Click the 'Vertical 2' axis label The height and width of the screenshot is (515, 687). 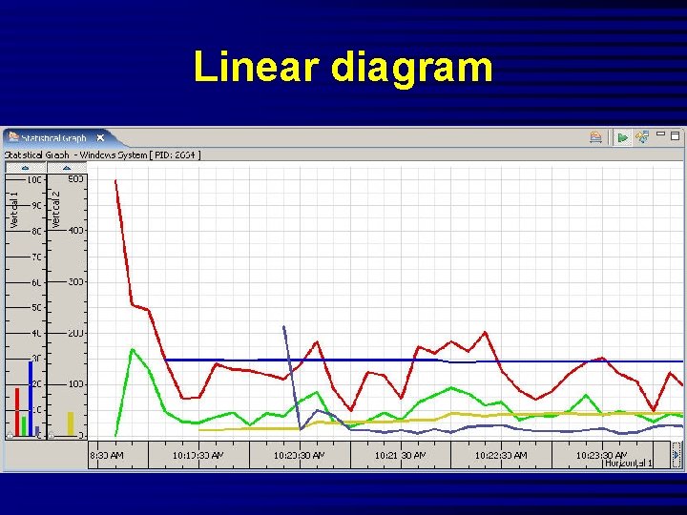click(x=55, y=209)
